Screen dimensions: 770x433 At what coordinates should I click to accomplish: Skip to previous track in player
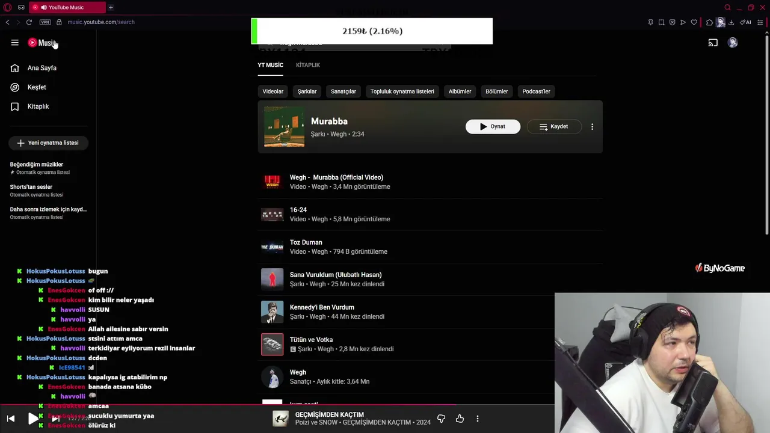(11, 419)
